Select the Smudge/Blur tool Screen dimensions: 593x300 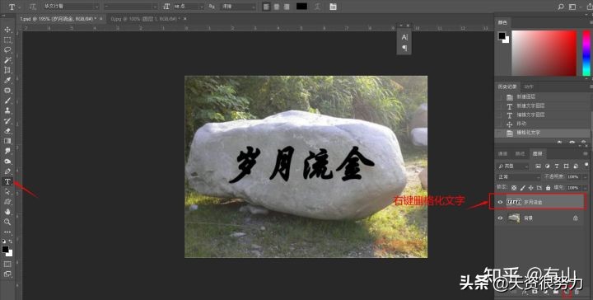click(7, 152)
